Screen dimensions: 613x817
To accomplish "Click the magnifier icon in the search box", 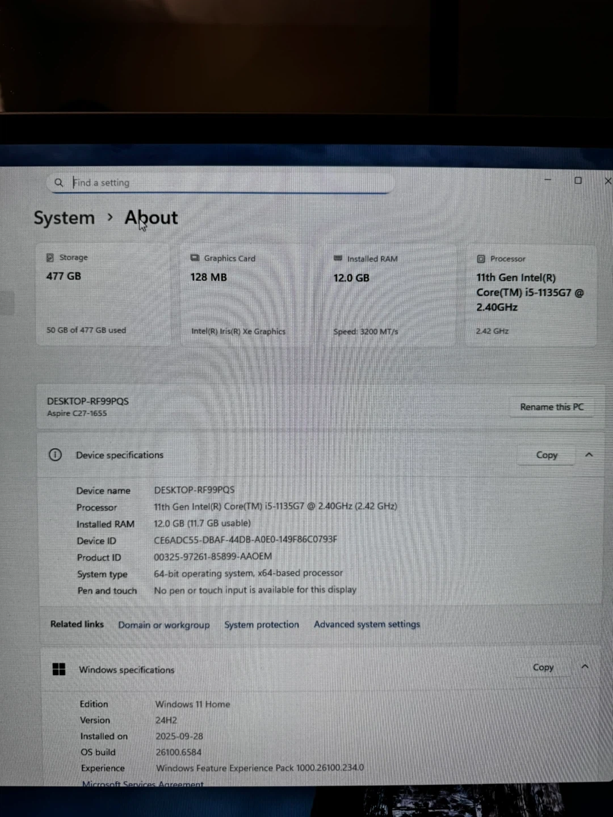I will click(58, 183).
